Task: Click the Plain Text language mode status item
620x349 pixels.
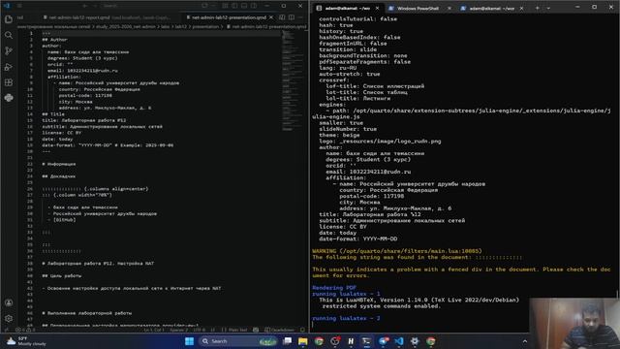Action: 234,330
